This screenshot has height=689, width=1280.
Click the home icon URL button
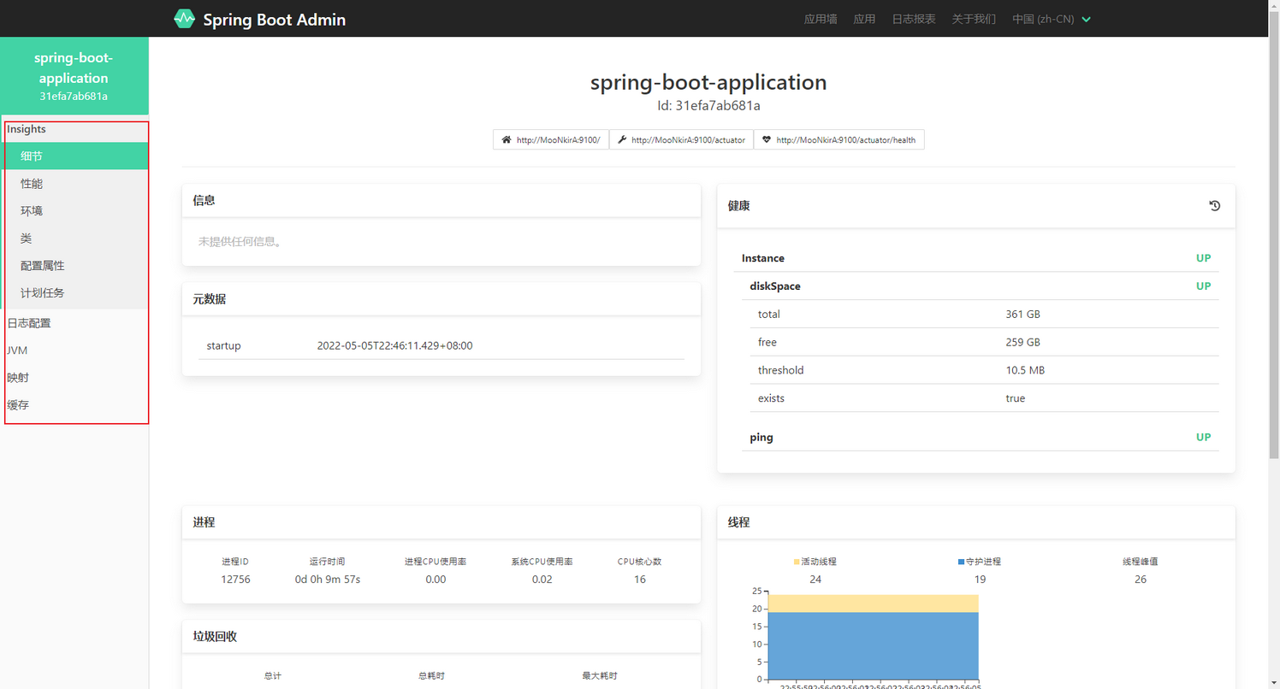click(x=551, y=139)
